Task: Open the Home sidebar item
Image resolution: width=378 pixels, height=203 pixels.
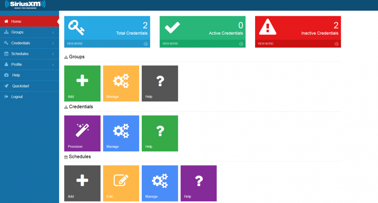Action: pyautogui.click(x=30, y=21)
